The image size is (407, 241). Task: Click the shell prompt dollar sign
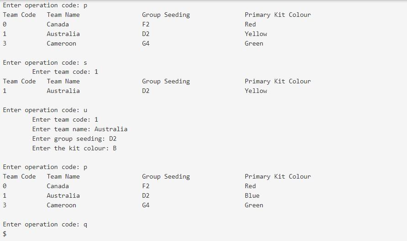[5, 234]
